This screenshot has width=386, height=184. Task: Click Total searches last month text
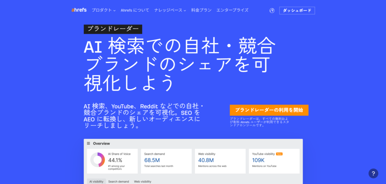159,166
